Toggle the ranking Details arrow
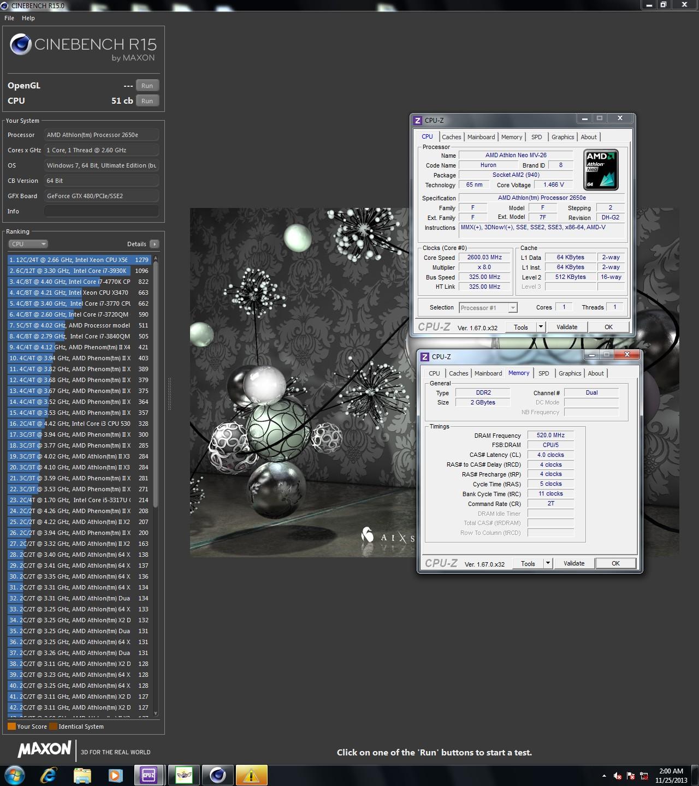 155,244
